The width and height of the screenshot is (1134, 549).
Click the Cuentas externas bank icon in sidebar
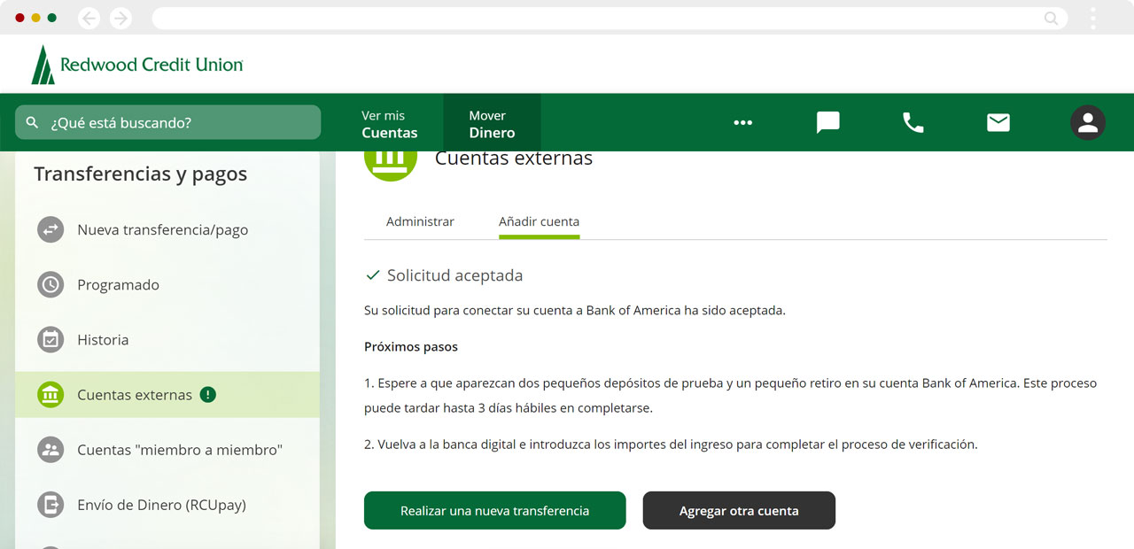[50, 395]
